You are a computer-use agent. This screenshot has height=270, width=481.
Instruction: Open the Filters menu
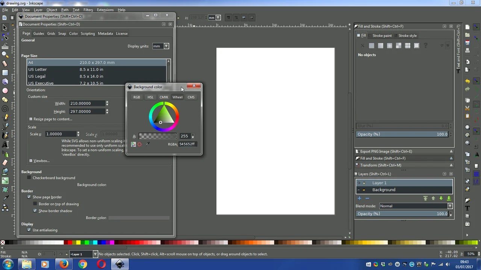coord(88,10)
